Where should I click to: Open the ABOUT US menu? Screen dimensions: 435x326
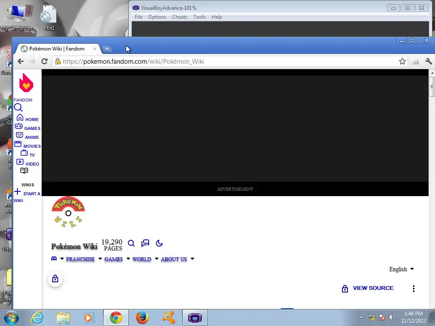pos(174,259)
